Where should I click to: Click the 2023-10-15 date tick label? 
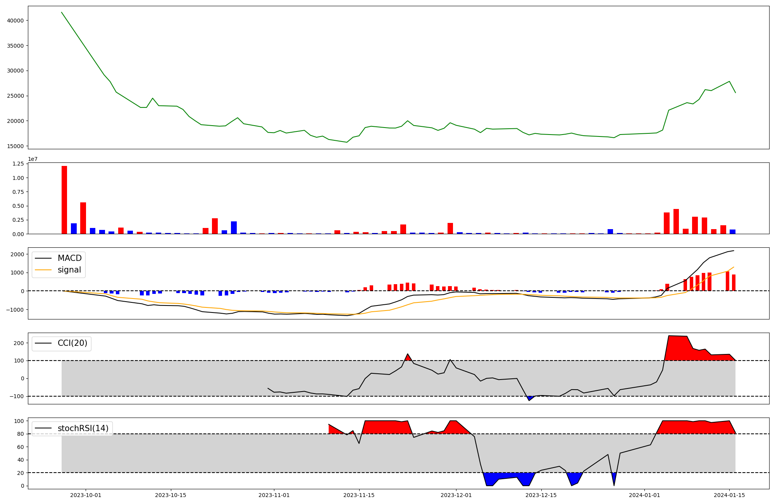170,495
